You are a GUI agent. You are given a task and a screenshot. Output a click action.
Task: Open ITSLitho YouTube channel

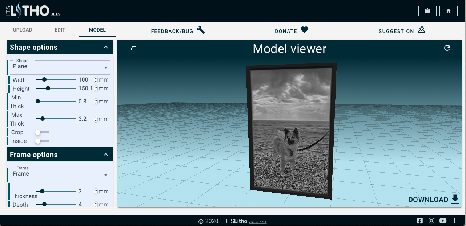tap(443, 221)
